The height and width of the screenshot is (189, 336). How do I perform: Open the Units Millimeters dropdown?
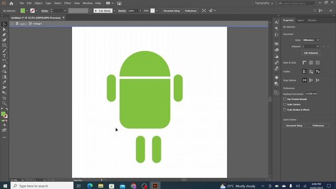pos(311,40)
